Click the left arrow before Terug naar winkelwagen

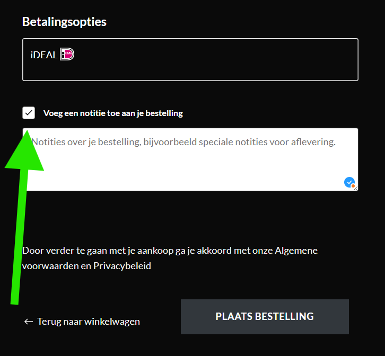tap(29, 322)
